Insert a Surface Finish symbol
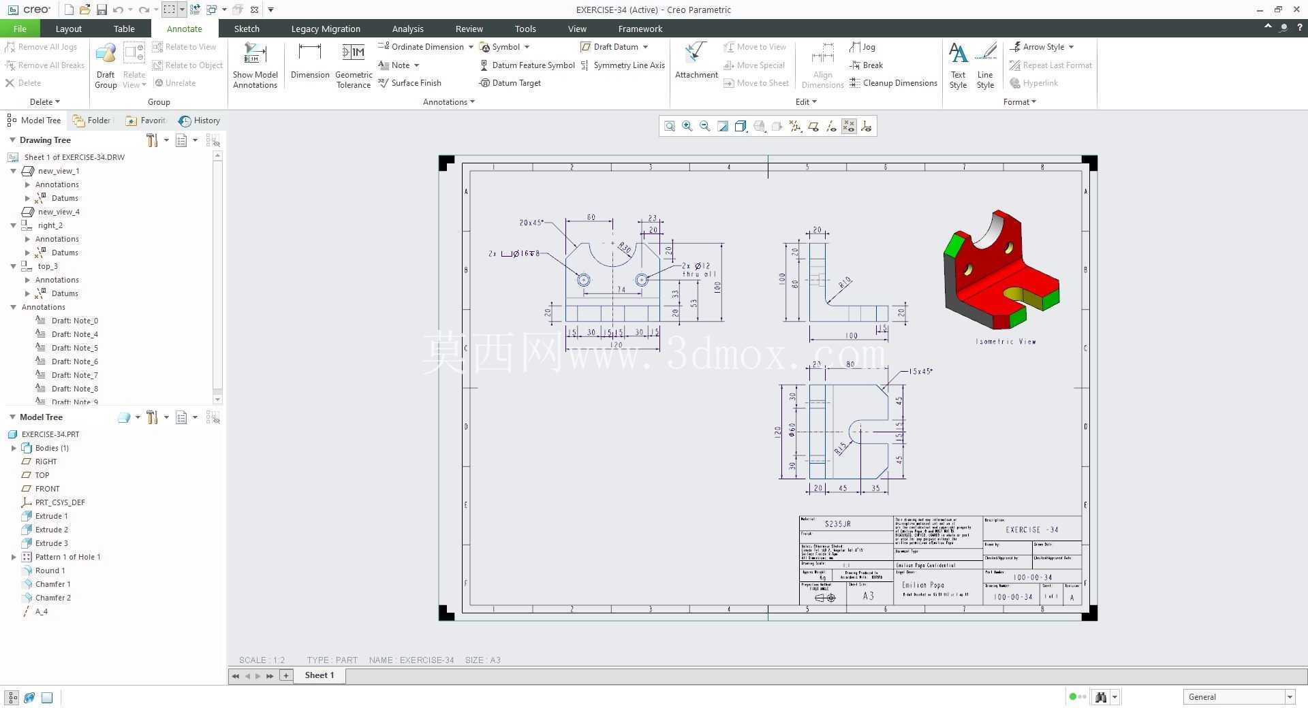Screen dimensions: 1308x708 tap(410, 83)
